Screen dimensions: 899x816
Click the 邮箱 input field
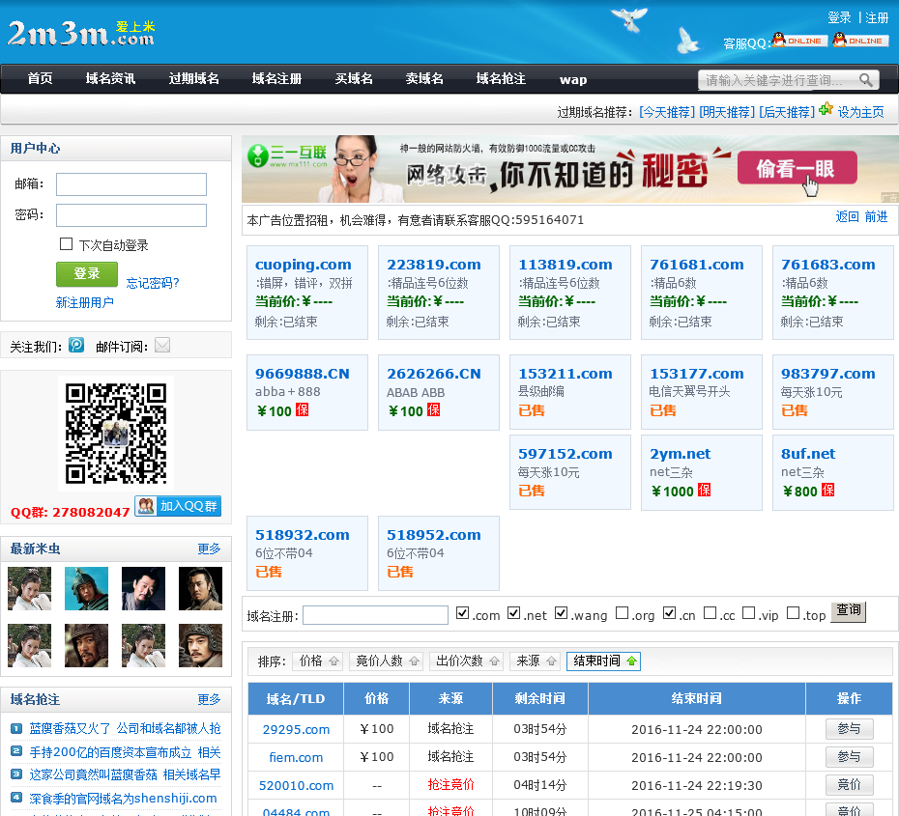pyautogui.click(x=131, y=184)
